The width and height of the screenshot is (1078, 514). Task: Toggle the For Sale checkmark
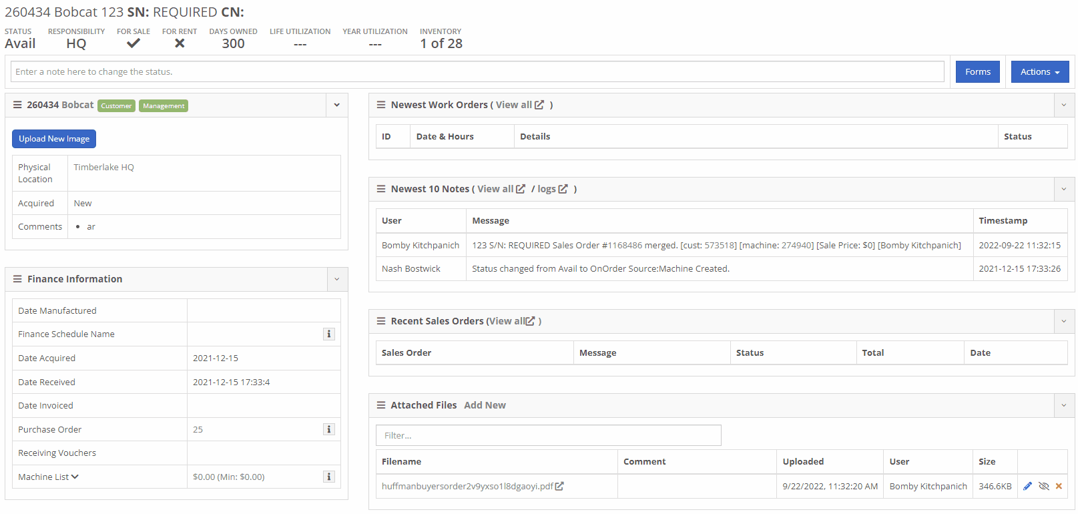click(x=133, y=43)
